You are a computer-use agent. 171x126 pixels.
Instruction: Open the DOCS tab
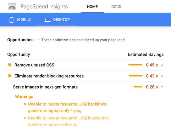(x=116, y=7)
